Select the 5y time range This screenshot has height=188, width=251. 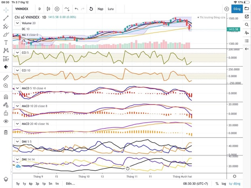17,184
